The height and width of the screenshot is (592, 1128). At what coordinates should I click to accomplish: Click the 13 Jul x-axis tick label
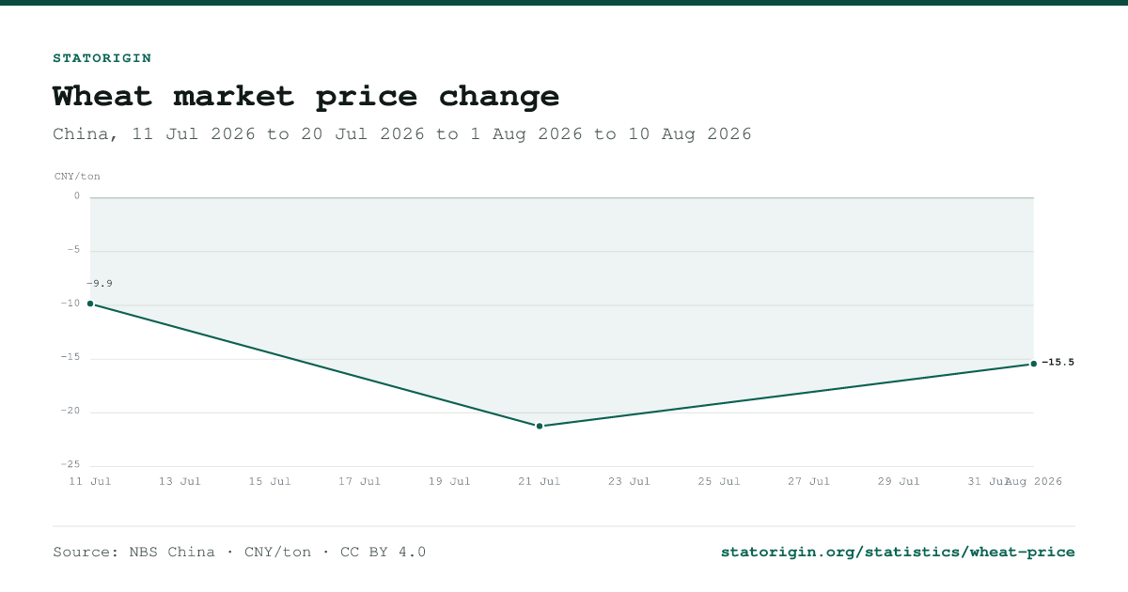[180, 481]
